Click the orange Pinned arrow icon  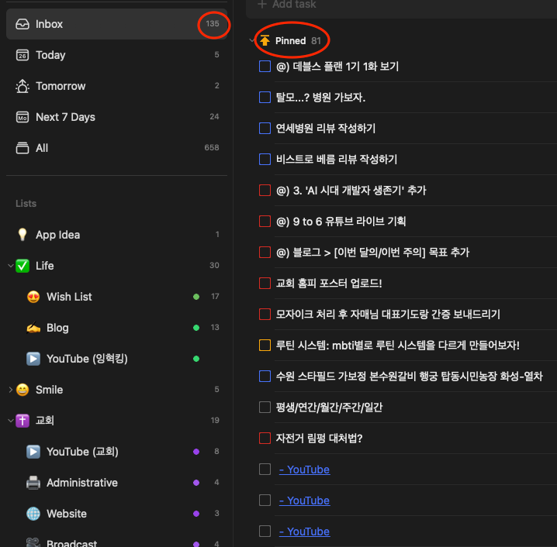[x=265, y=40]
